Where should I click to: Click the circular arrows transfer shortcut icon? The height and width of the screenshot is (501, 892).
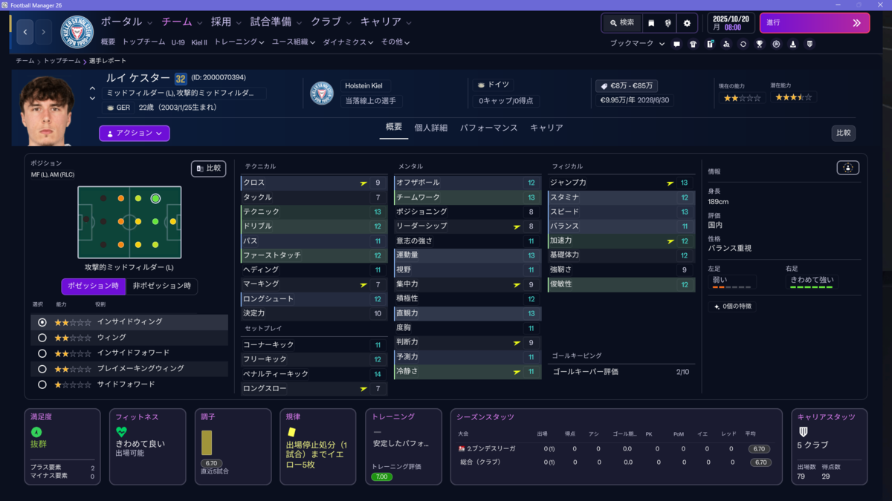coord(743,44)
